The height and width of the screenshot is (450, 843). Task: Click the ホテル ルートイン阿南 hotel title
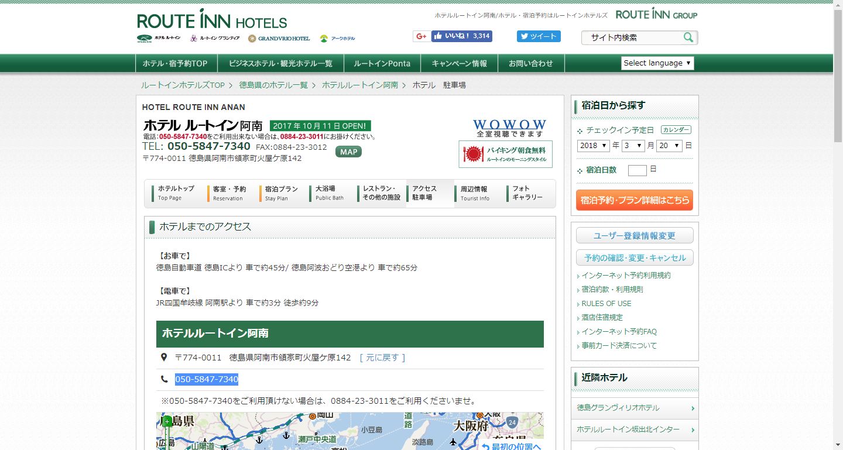click(x=203, y=125)
